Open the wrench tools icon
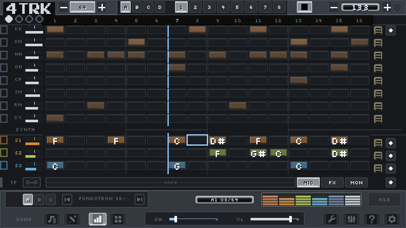The height and width of the screenshot is (228, 406). coord(331,219)
